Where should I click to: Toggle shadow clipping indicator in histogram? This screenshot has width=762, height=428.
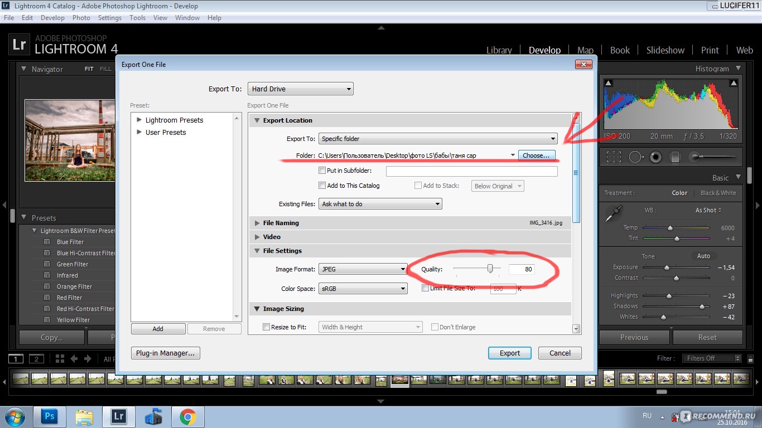(x=609, y=83)
